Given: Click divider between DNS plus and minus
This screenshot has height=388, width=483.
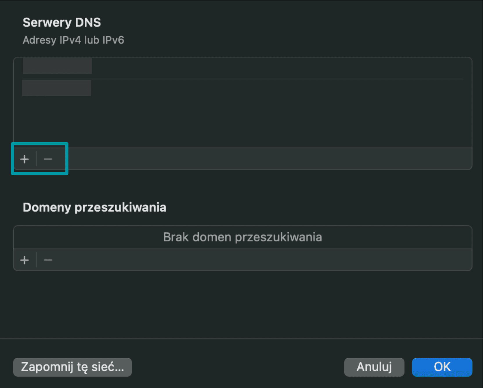Looking at the screenshot, I should tap(36, 159).
